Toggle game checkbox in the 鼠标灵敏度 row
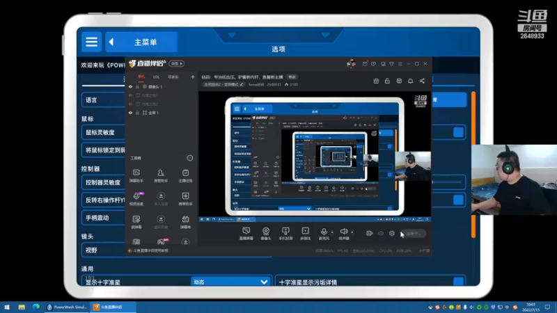 [x=458, y=132]
